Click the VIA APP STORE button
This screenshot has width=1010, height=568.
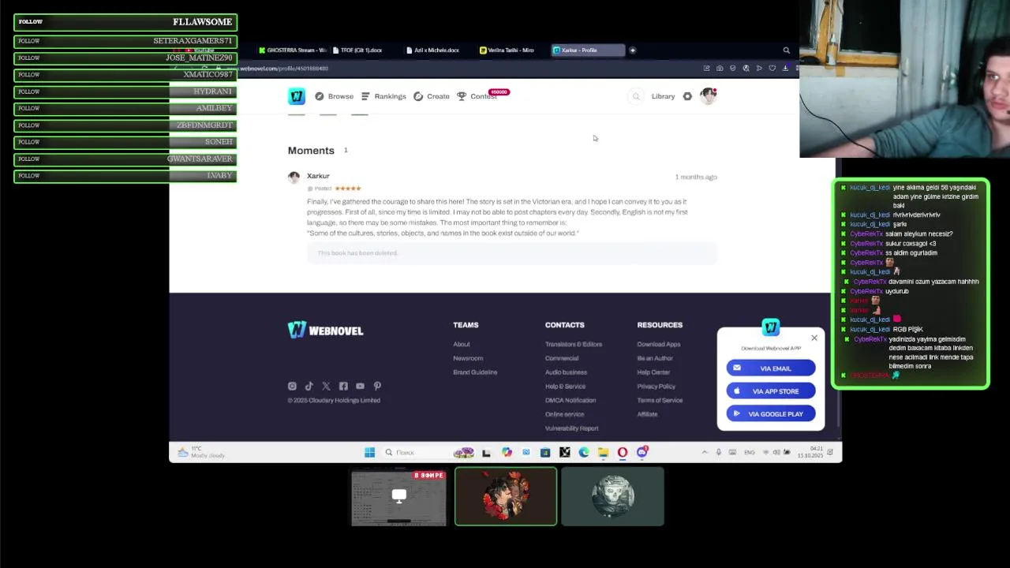[771, 391]
